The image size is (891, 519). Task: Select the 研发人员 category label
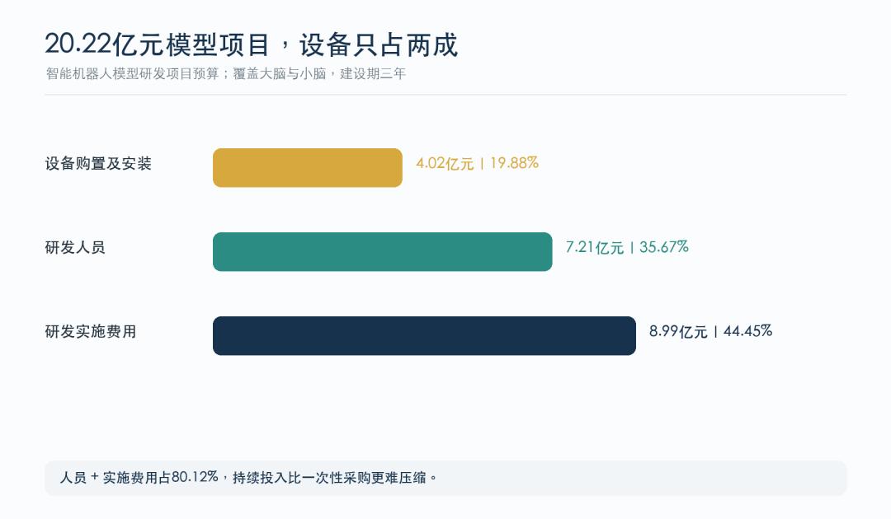(x=75, y=248)
